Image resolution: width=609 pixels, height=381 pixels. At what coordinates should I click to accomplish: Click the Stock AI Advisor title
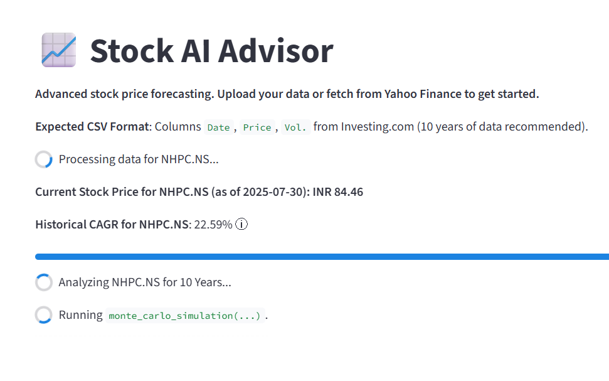(211, 51)
